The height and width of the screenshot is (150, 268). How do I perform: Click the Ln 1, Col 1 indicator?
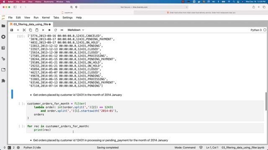click(212, 147)
